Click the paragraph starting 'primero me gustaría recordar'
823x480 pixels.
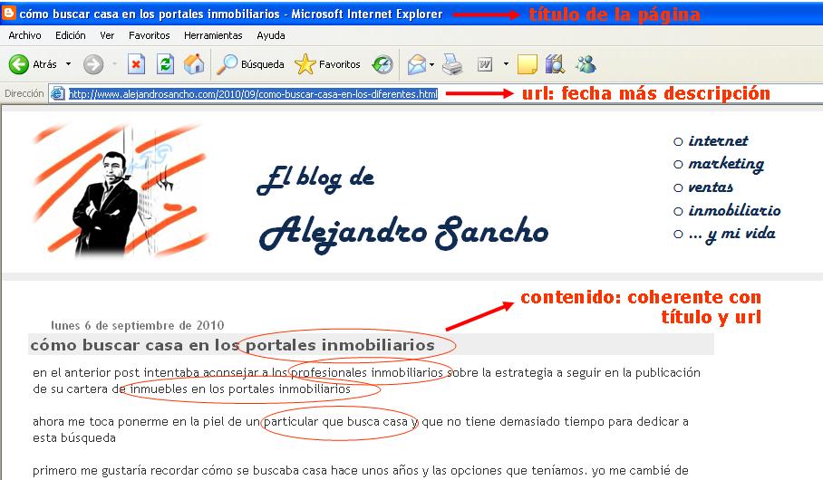coord(361,470)
